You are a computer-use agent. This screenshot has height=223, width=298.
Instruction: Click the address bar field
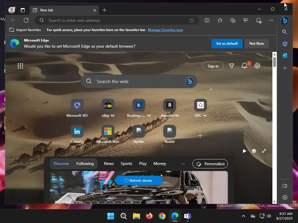point(116,20)
